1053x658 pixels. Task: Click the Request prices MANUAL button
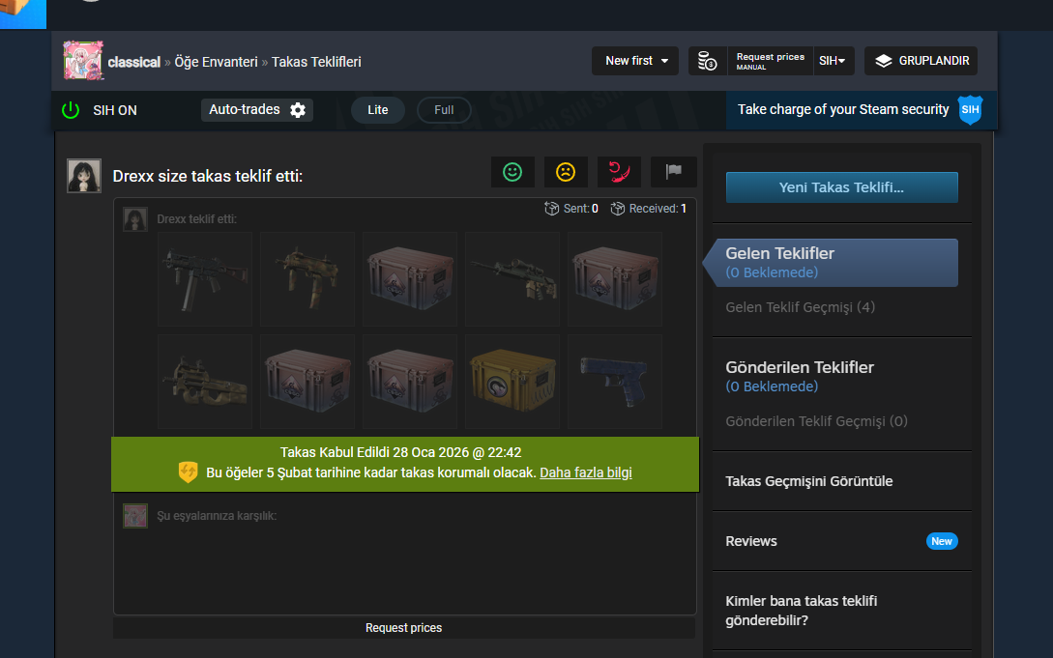coord(771,61)
